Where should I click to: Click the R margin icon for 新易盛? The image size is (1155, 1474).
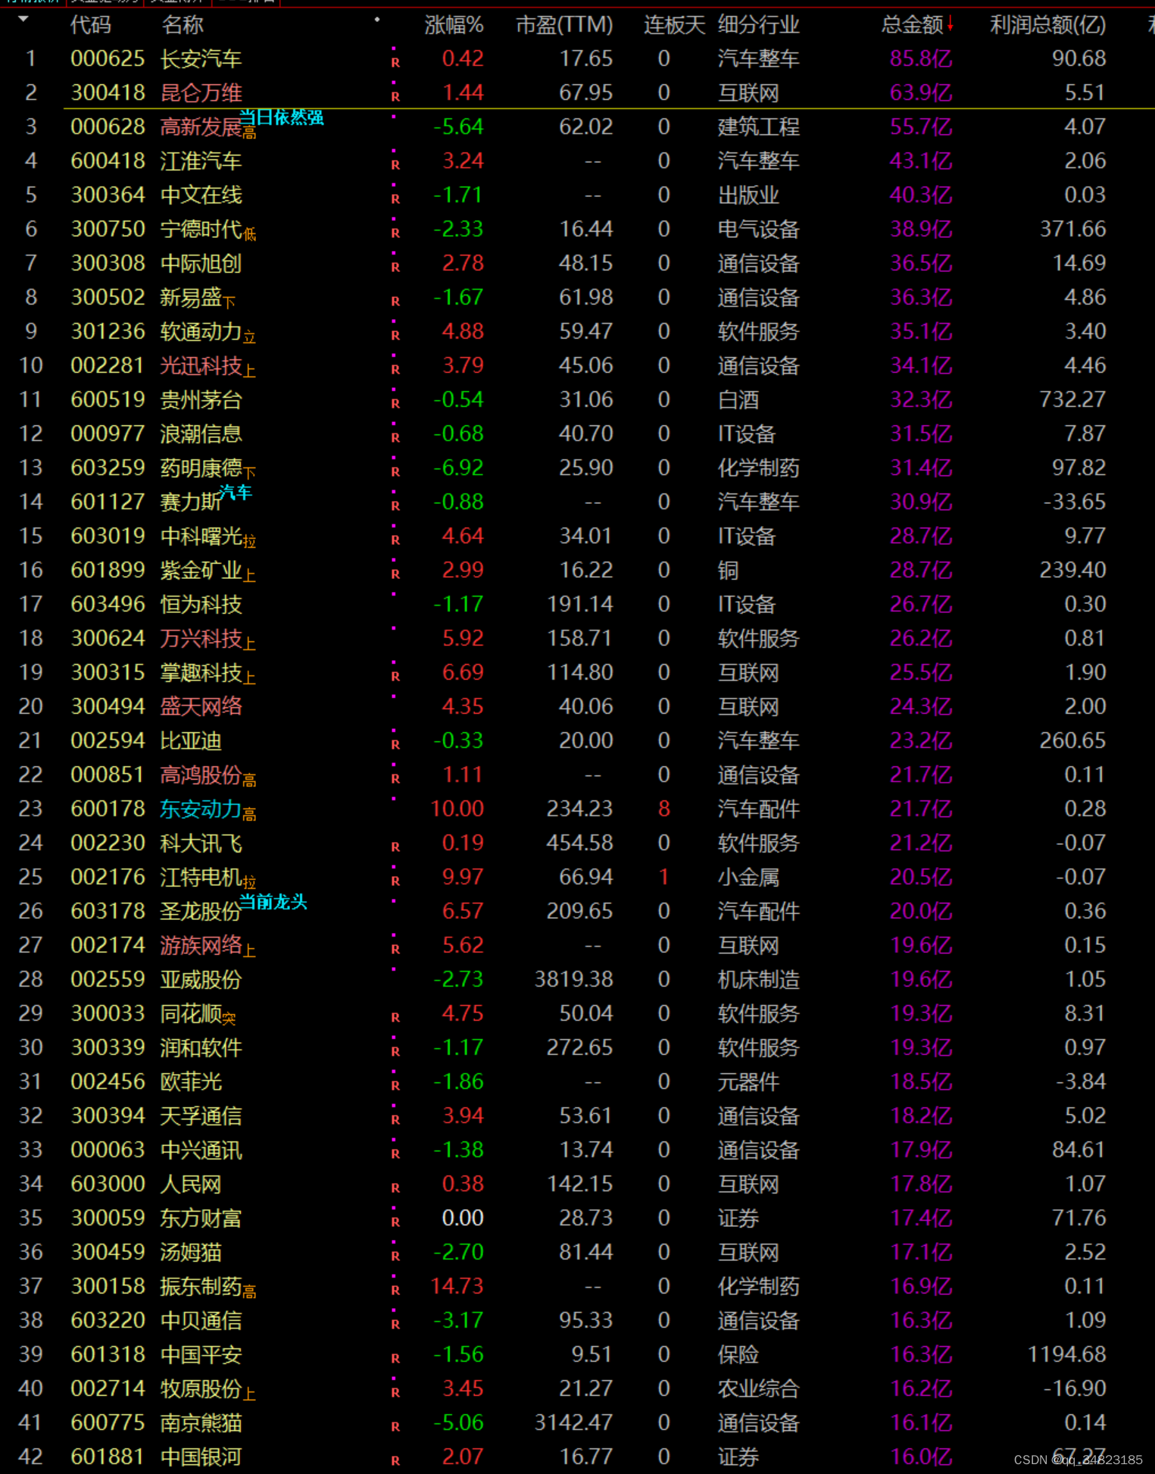(395, 302)
